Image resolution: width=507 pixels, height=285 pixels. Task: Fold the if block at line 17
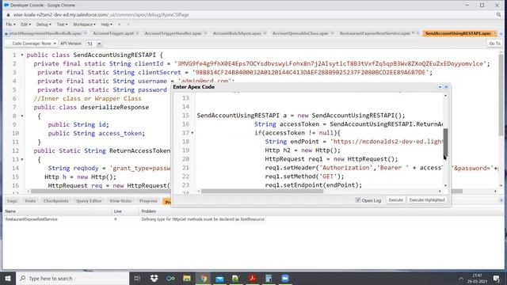[193, 133]
